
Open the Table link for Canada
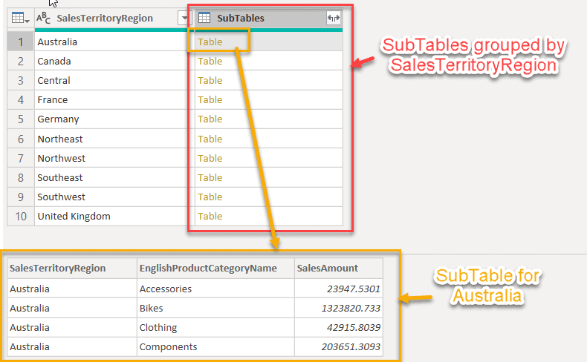click(x=210, y=61)
